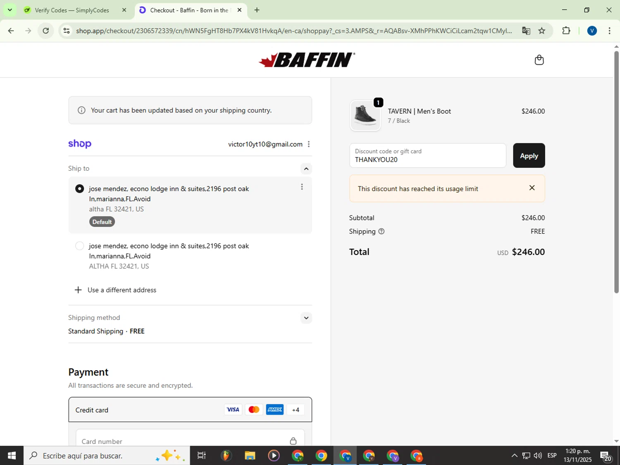Click the shipping help question mark icon

coord(382,231)
